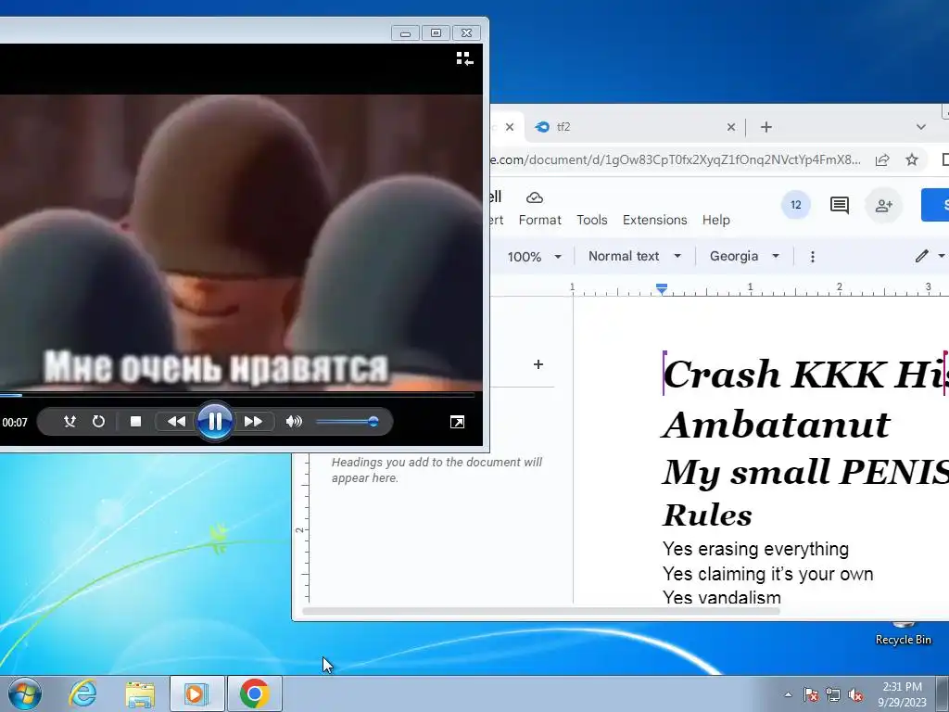Open the Format menu
The image size is (949, 712).
coord(540,220)
